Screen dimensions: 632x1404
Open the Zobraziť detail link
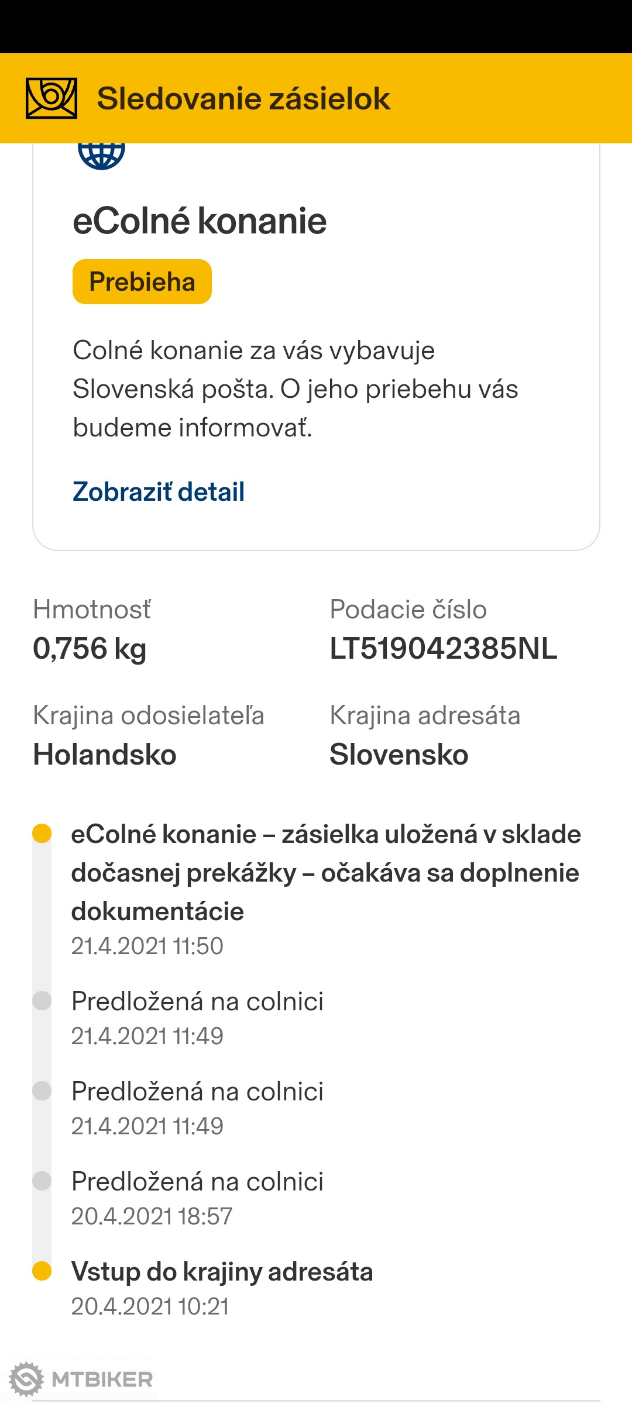tap(159, 492)
